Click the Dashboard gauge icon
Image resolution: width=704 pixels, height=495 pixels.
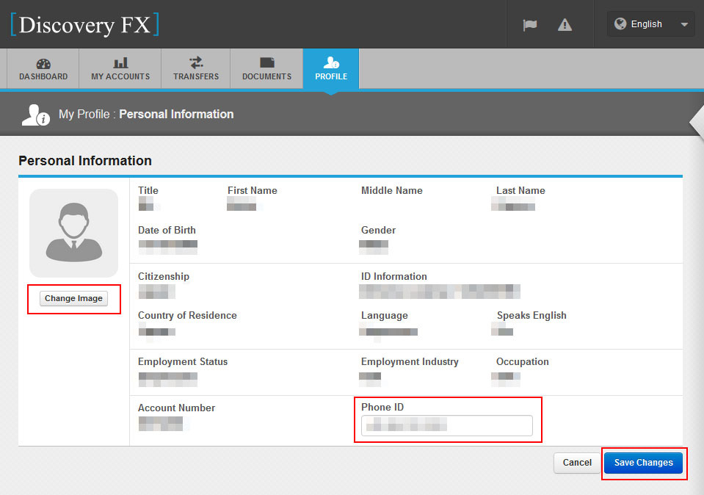[x=43, y=63]
